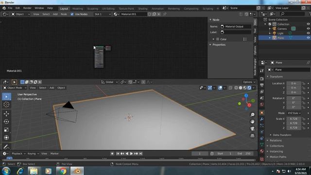Open the File menu
The image size is (311, 175).
(x=10, y=8)
